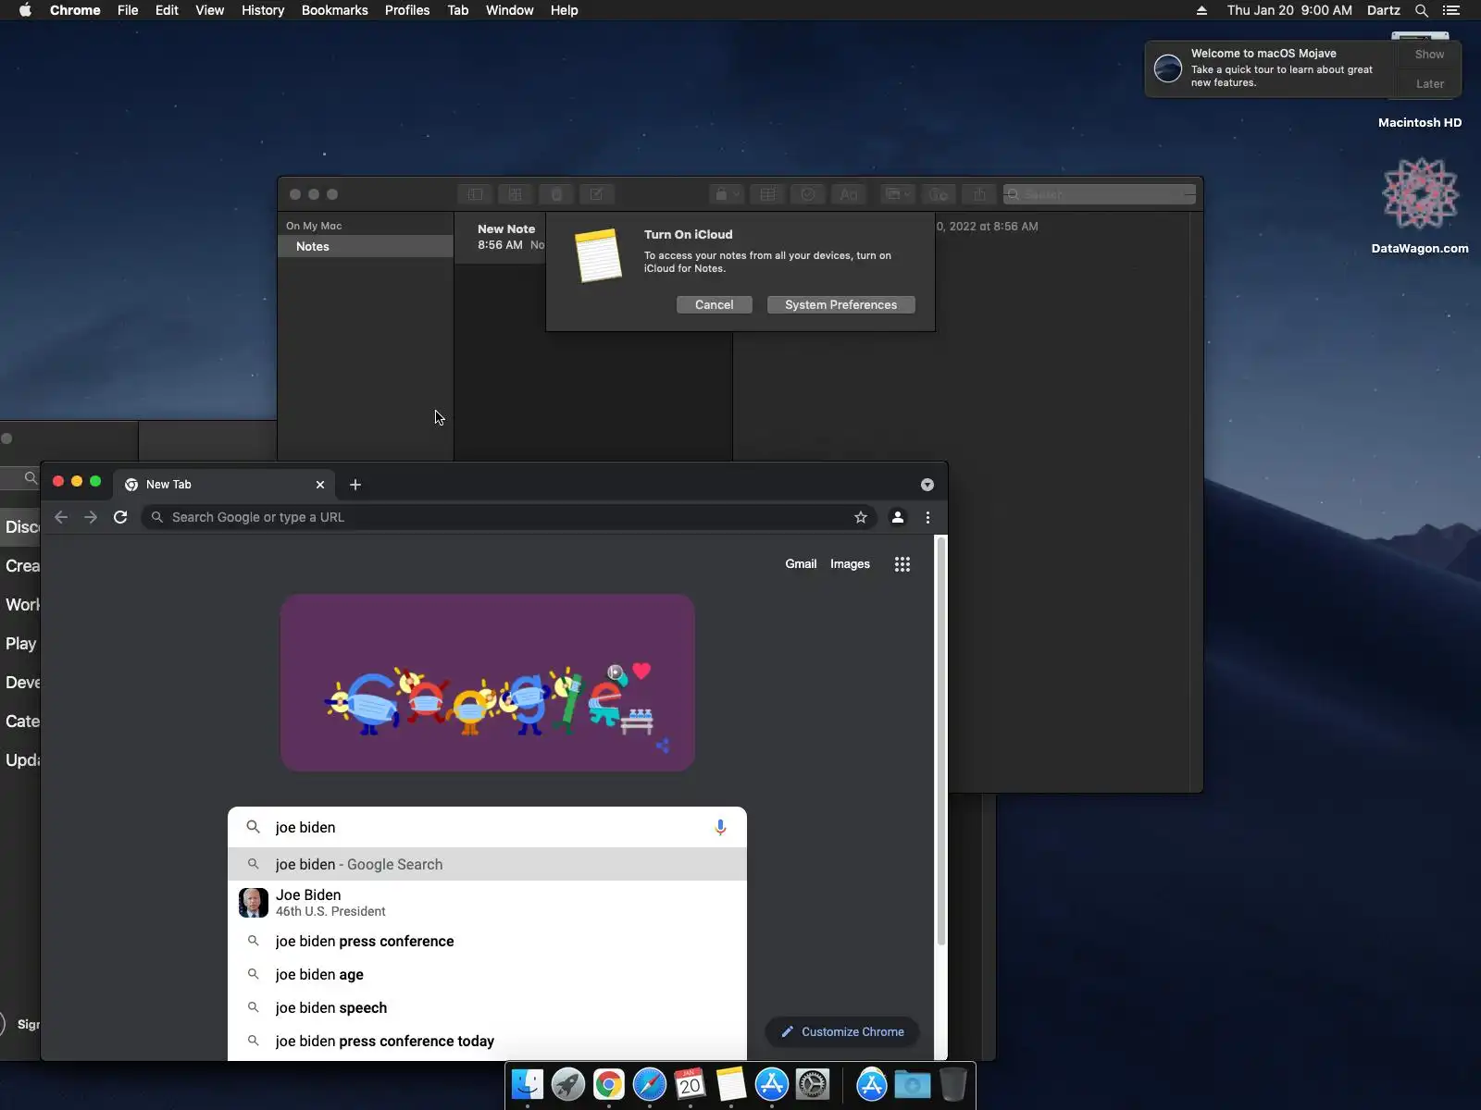Add a new tab with the plus button

tap(355, 485)
